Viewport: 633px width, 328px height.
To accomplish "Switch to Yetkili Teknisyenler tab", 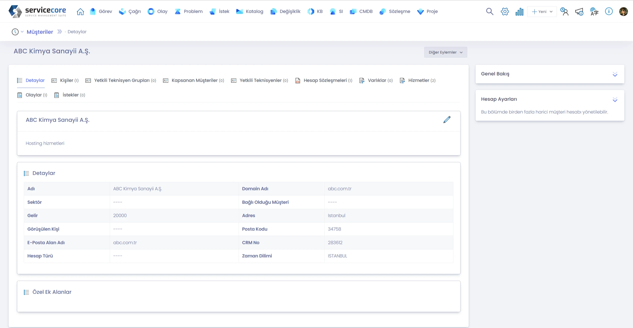I will [x=259, y=80].
